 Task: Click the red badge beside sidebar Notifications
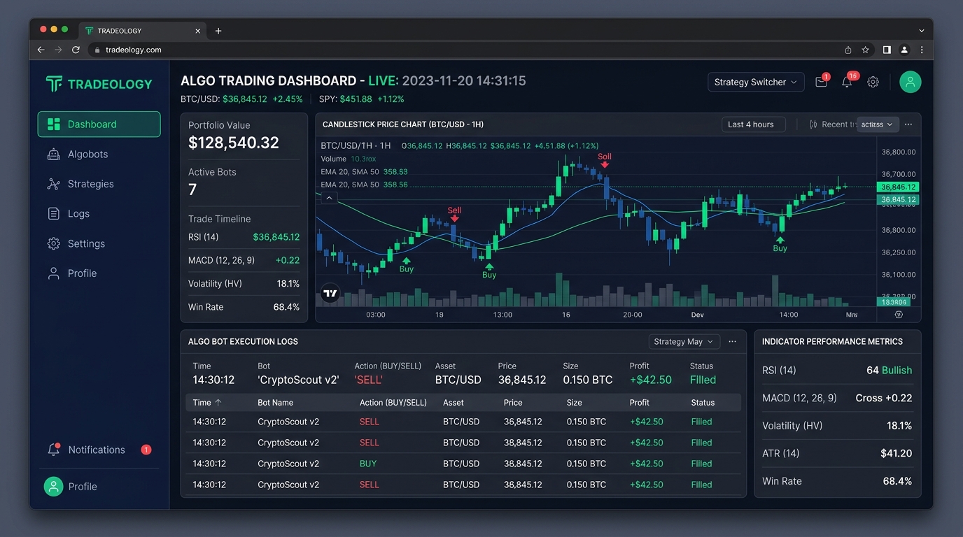click(146, 450)
